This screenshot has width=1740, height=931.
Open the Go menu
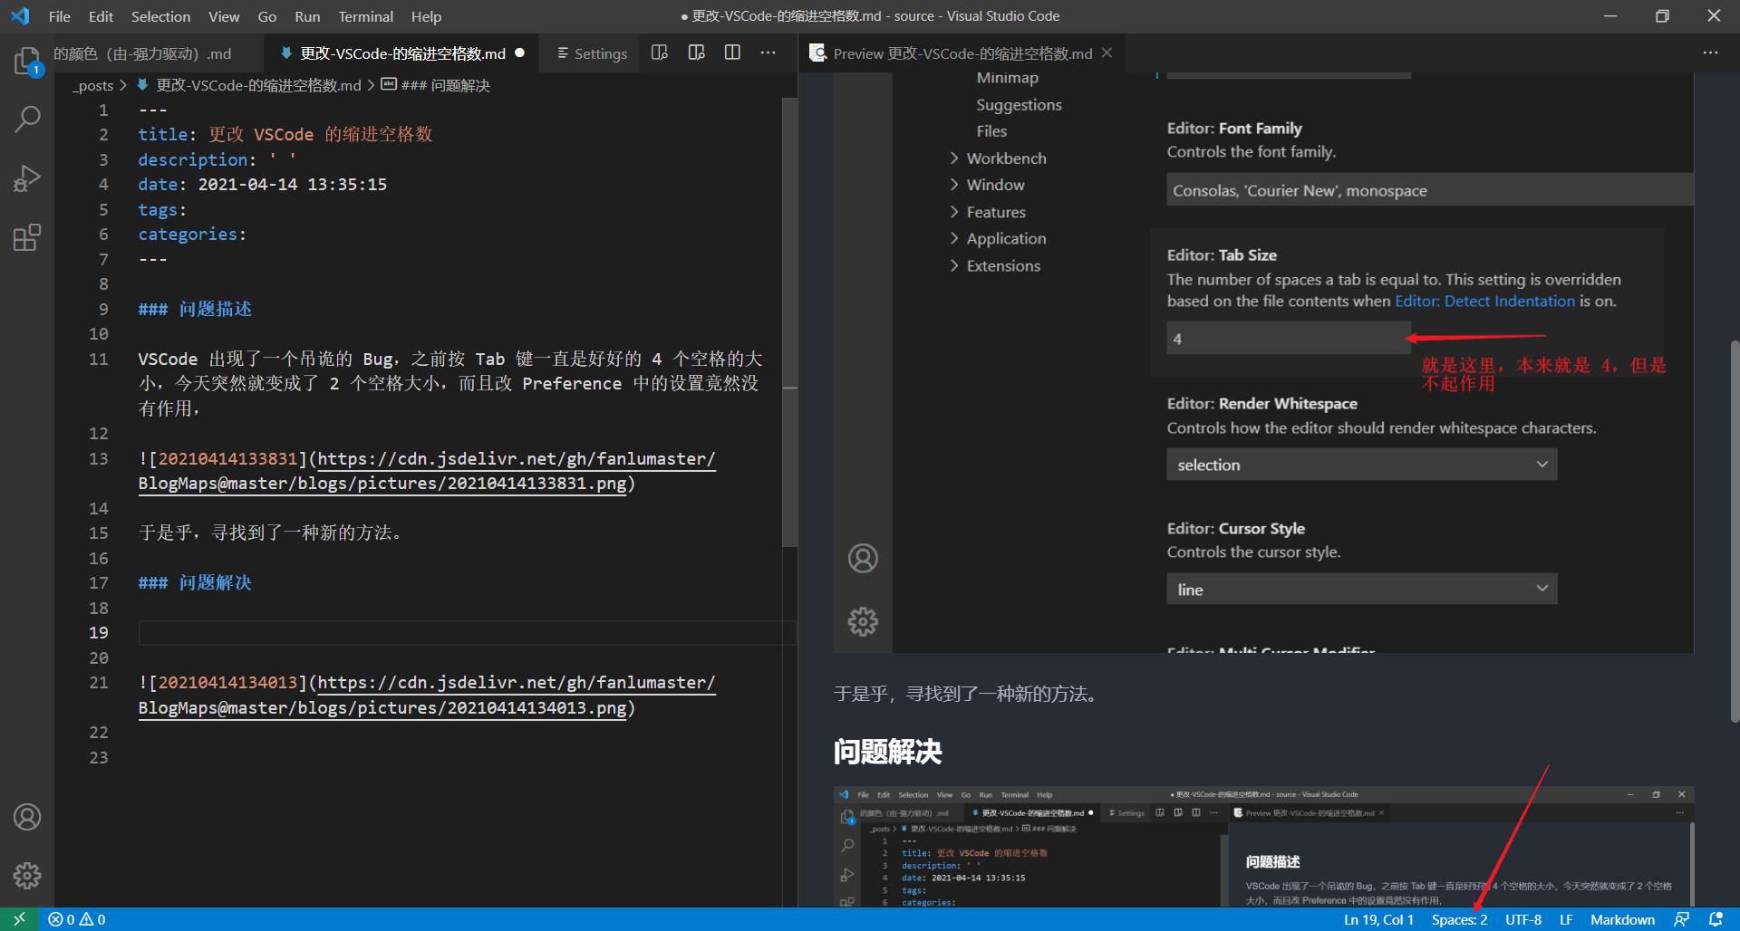click(266, 16)
